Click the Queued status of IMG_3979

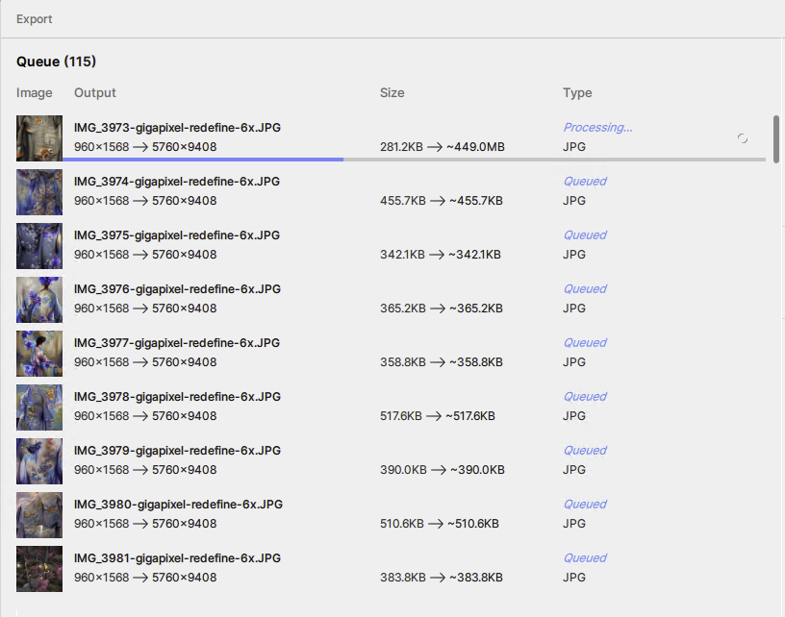pos(585,451)
